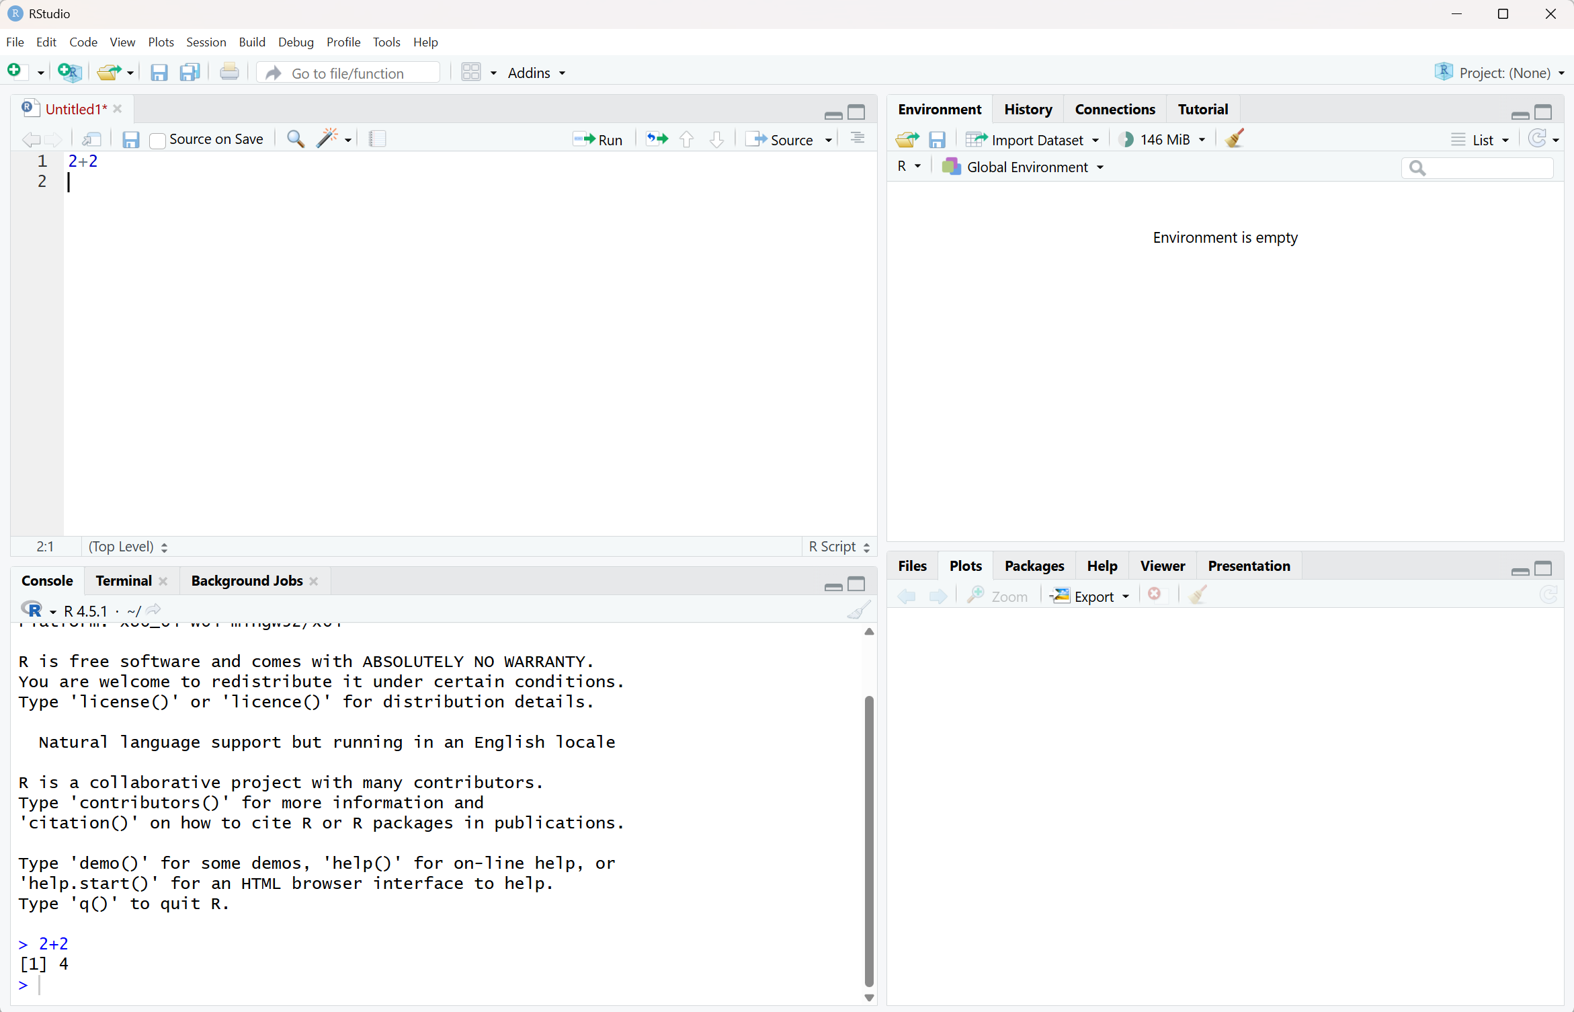Viewport: 1574px width, 1012px height.
Task: Open Find/Replace magnifier in the editor toolbar
Action: [295, 139]
